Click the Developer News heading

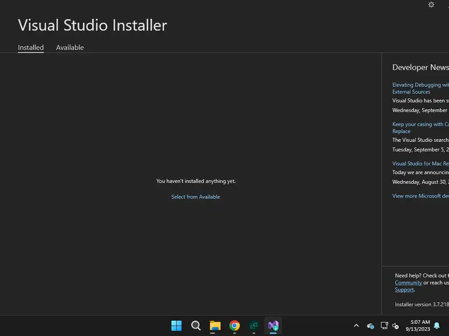pos(420,67)
